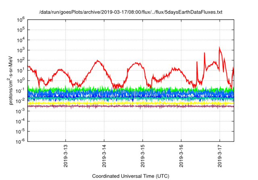Screen dimensions: 258x180
Task: Click the protons/cm²-s-sr-MeV axis title
Action: [x=10, y=80]
